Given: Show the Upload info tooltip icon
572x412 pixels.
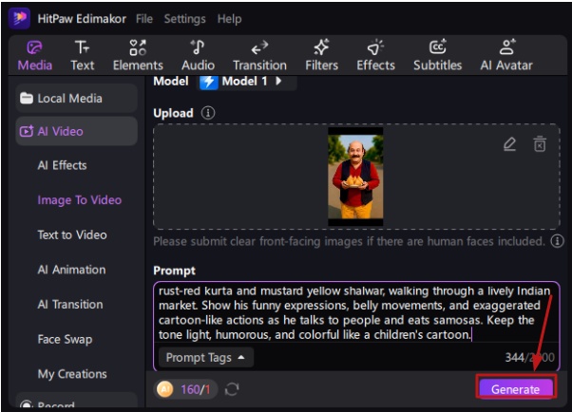Looking at the screenshot, I should coord(208,113).
